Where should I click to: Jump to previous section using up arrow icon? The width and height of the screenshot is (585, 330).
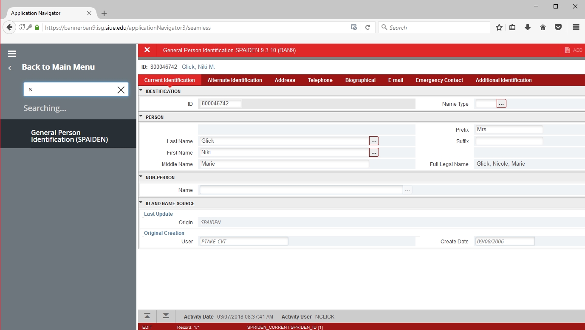click(147, 316)
